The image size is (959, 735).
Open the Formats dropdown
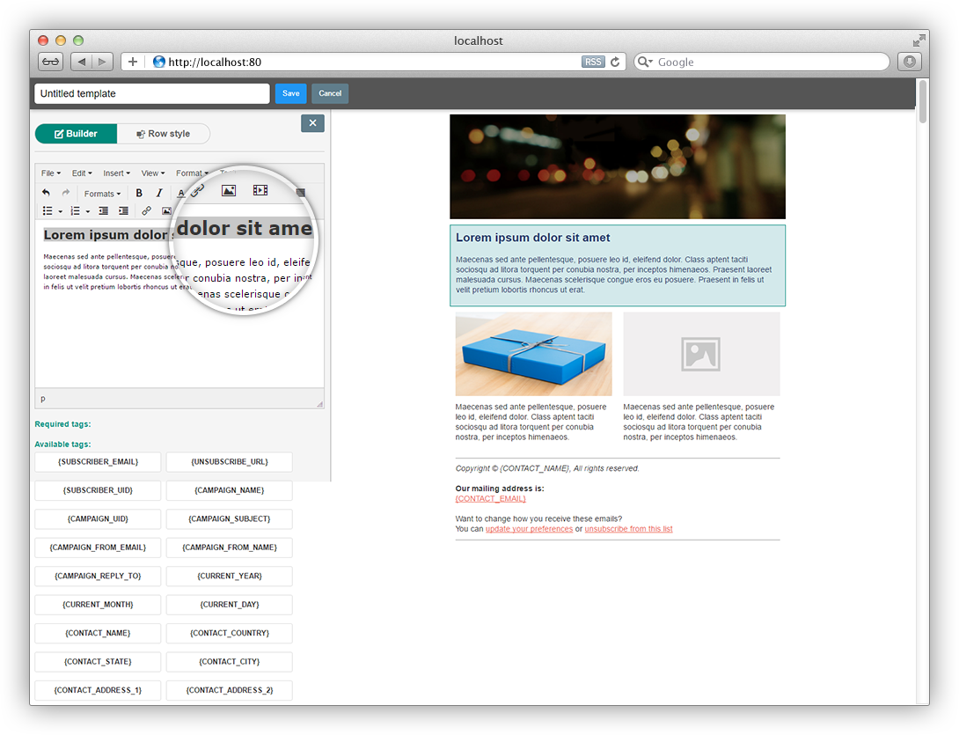(x=102, y=193)
